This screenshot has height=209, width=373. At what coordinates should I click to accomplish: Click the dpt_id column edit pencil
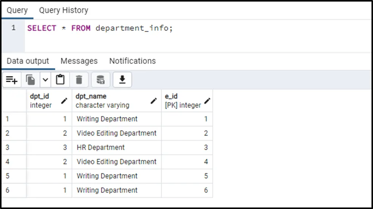64,101
